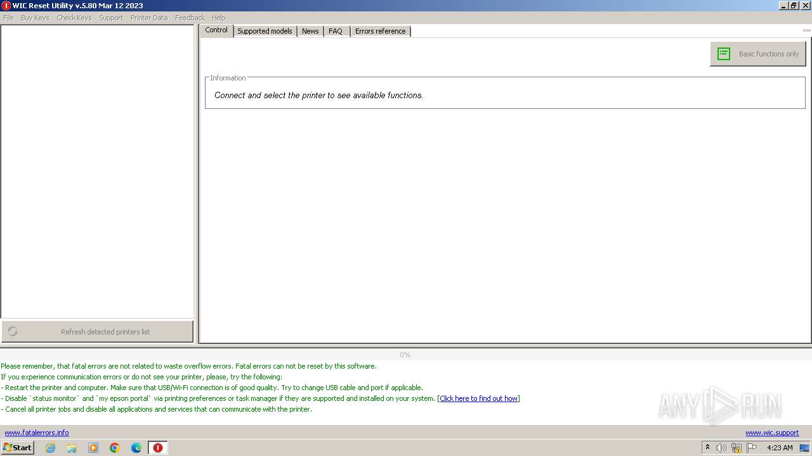Show hidden system tray icons

pos(708,448)
